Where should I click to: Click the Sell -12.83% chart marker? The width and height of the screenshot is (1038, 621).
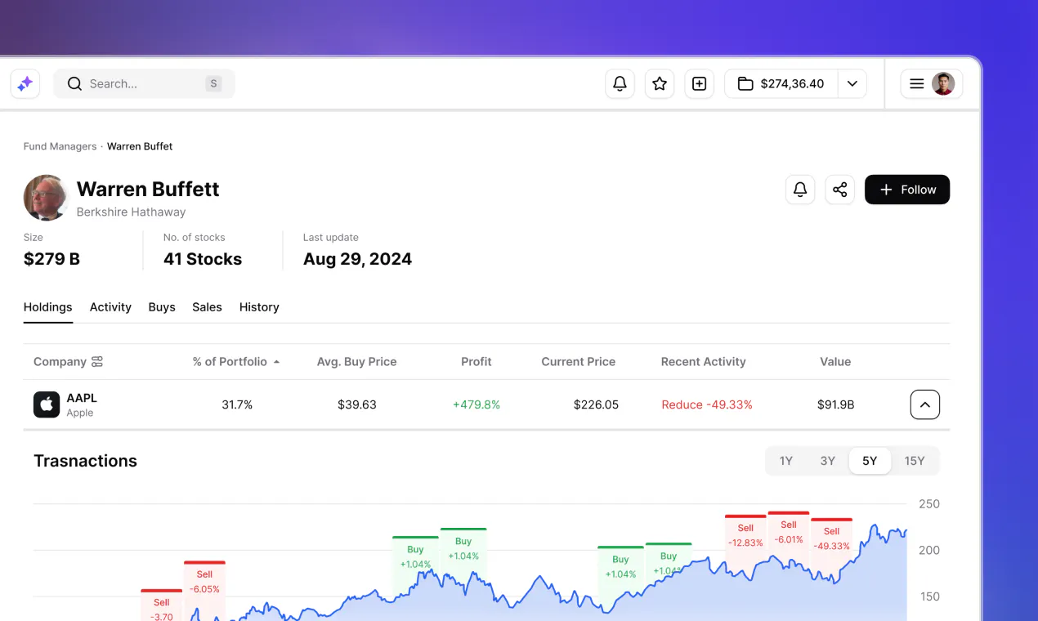(x=745, y=535)
